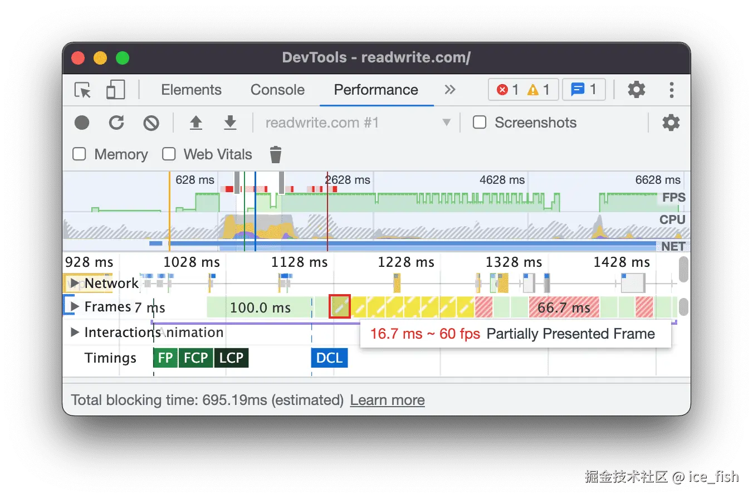This screenshot has height=498, width=753.
Task: Open the readwrite.com #1 recording dropdown
Action: pos(358,123)
